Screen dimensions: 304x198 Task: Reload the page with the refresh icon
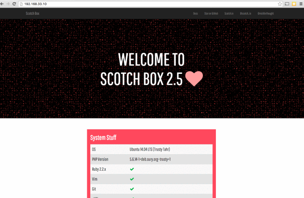tap(14, 4)
